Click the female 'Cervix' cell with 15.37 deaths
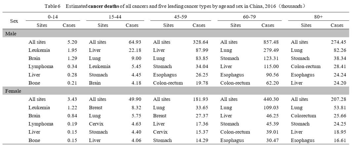This screenshot has height=149, width=357. click(x=160, y=132)
